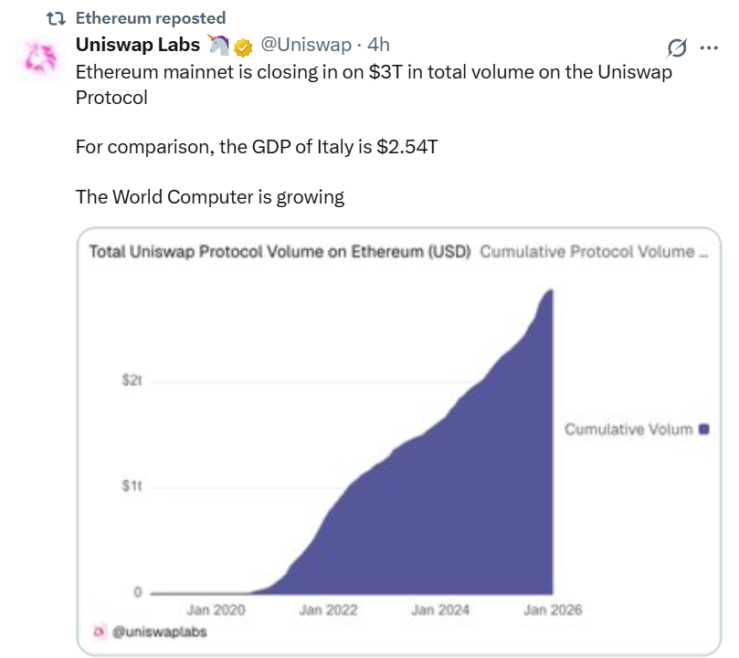Select the purple legend marker beside Cumulative Volum

pyautogui.click(x=703, y=429)
